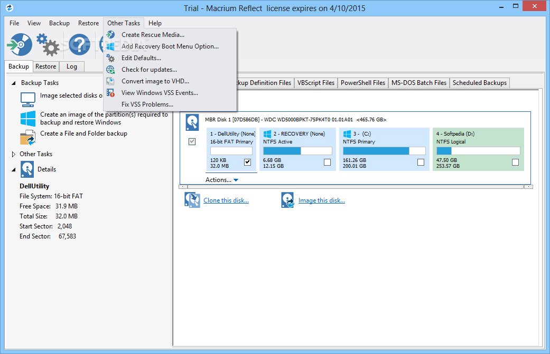Screen dimensions: 550x354
Task: Open the Backup Definition Files tab
Action: coord(265,83)
